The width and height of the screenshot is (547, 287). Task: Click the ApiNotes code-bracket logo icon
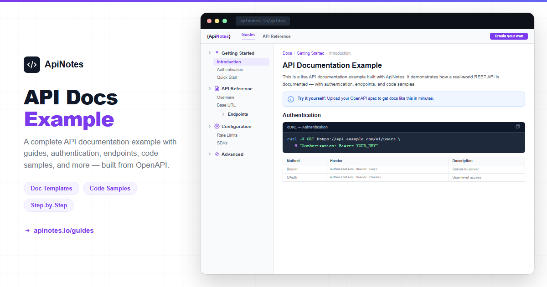(x=32, y=65)
